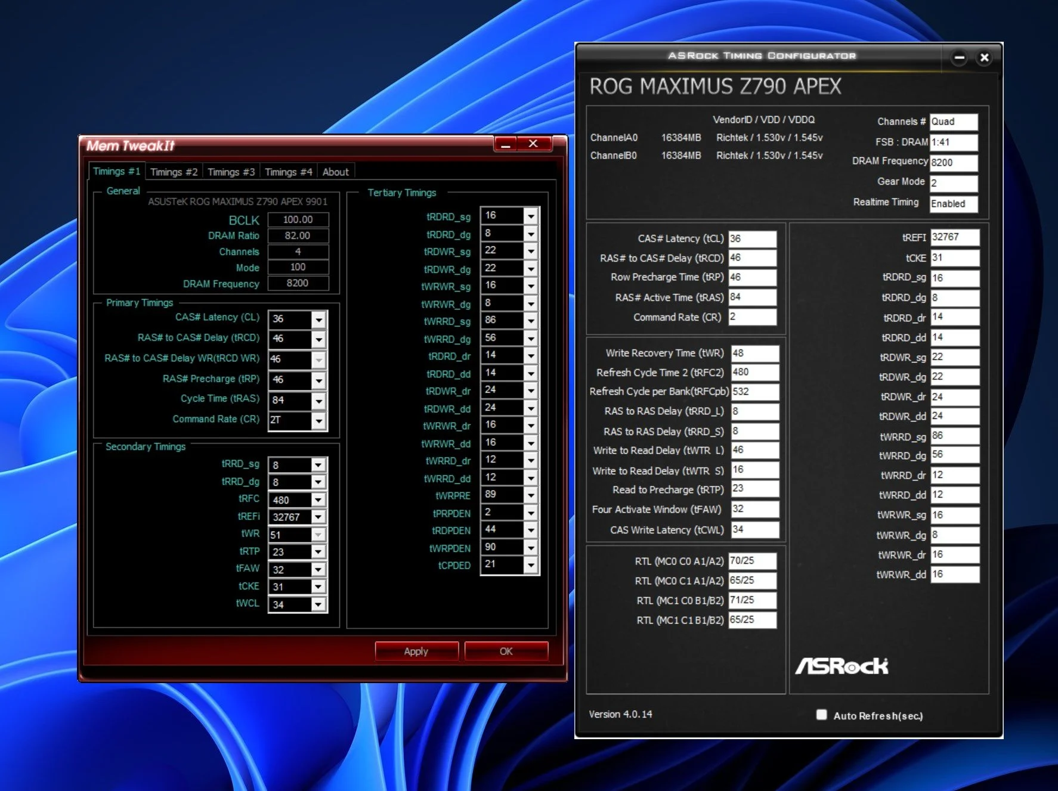
Task: Open the tRRD_sg dropdown arrow
Action: 318,465
